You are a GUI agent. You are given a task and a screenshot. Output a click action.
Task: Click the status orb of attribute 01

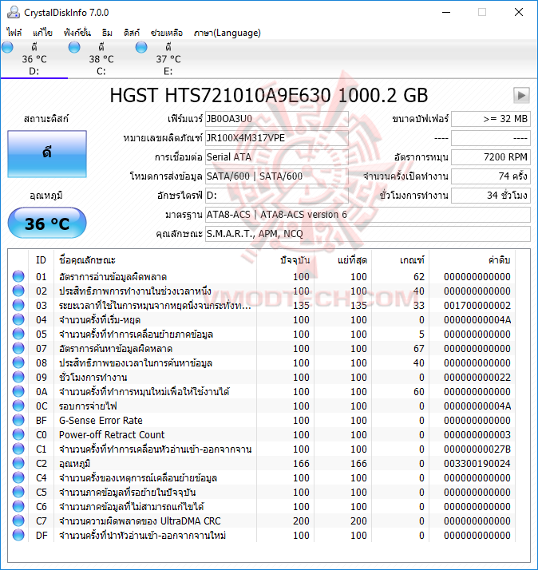pos(18,277)
